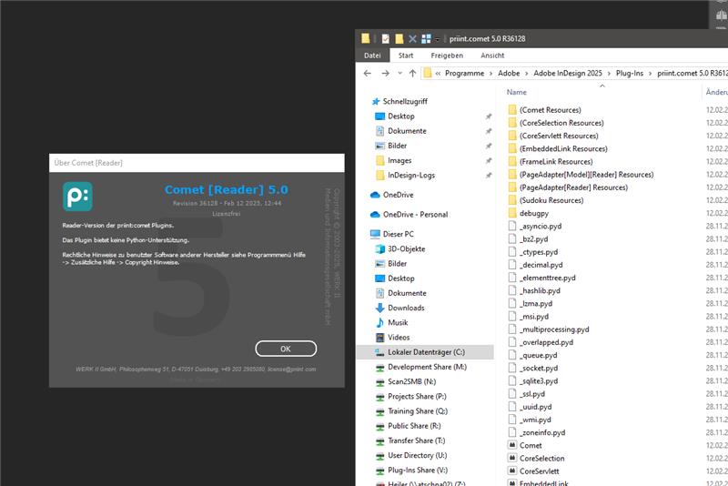Unpin Bilder via its pin icon
The image size is (728, 486).
coord(489,146)
